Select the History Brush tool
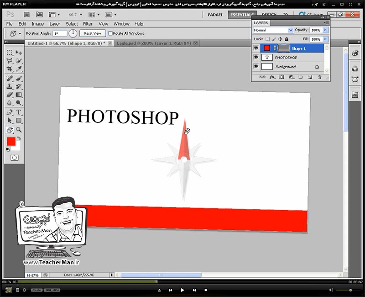The height and width of the screenshot is (297, 365). coord(19,86)
